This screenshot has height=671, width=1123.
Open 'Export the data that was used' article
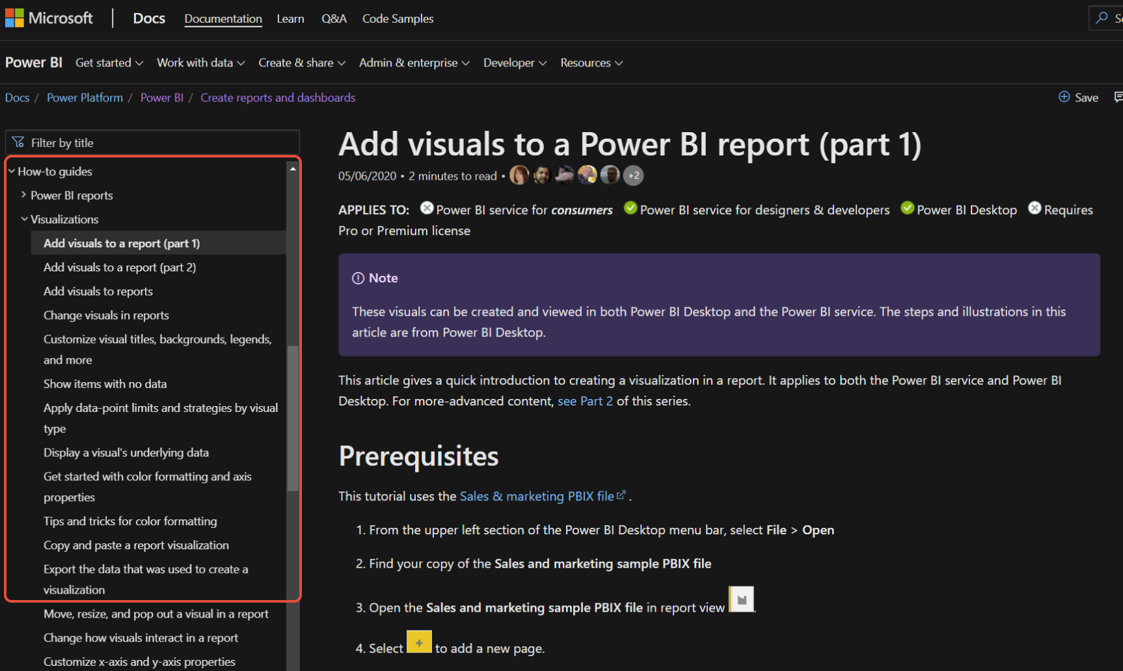pyautogui.click(x=146, y=579)
